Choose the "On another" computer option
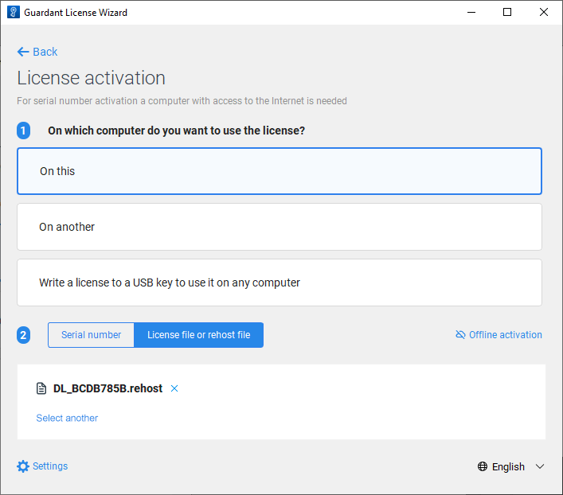Image resolution: width=563 pixels, height=495 pixels. coord(279,227)
